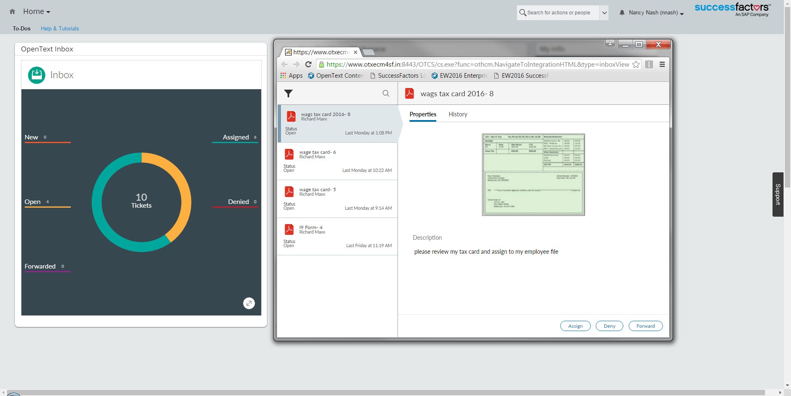Screen dimensions: 791x396
Task: Open the EW2016 Enterprise bookmark
Action: (459, 76)
